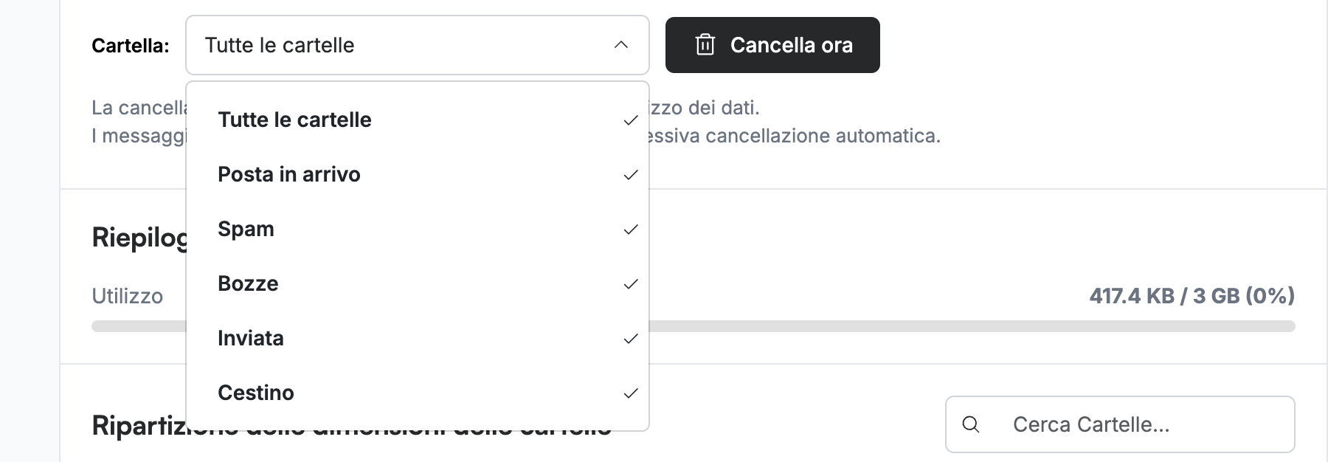Click the checkmark beside Bozze
Viewport: 1328px width, 462px height.
point(631,284)
